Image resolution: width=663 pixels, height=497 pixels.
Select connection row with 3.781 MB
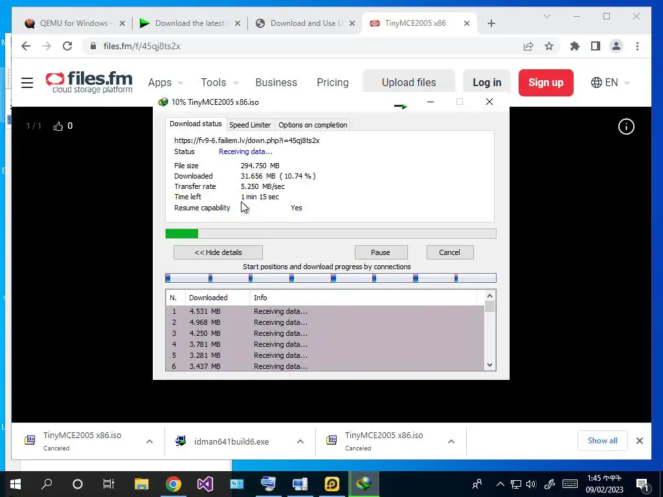click(325, 344)
